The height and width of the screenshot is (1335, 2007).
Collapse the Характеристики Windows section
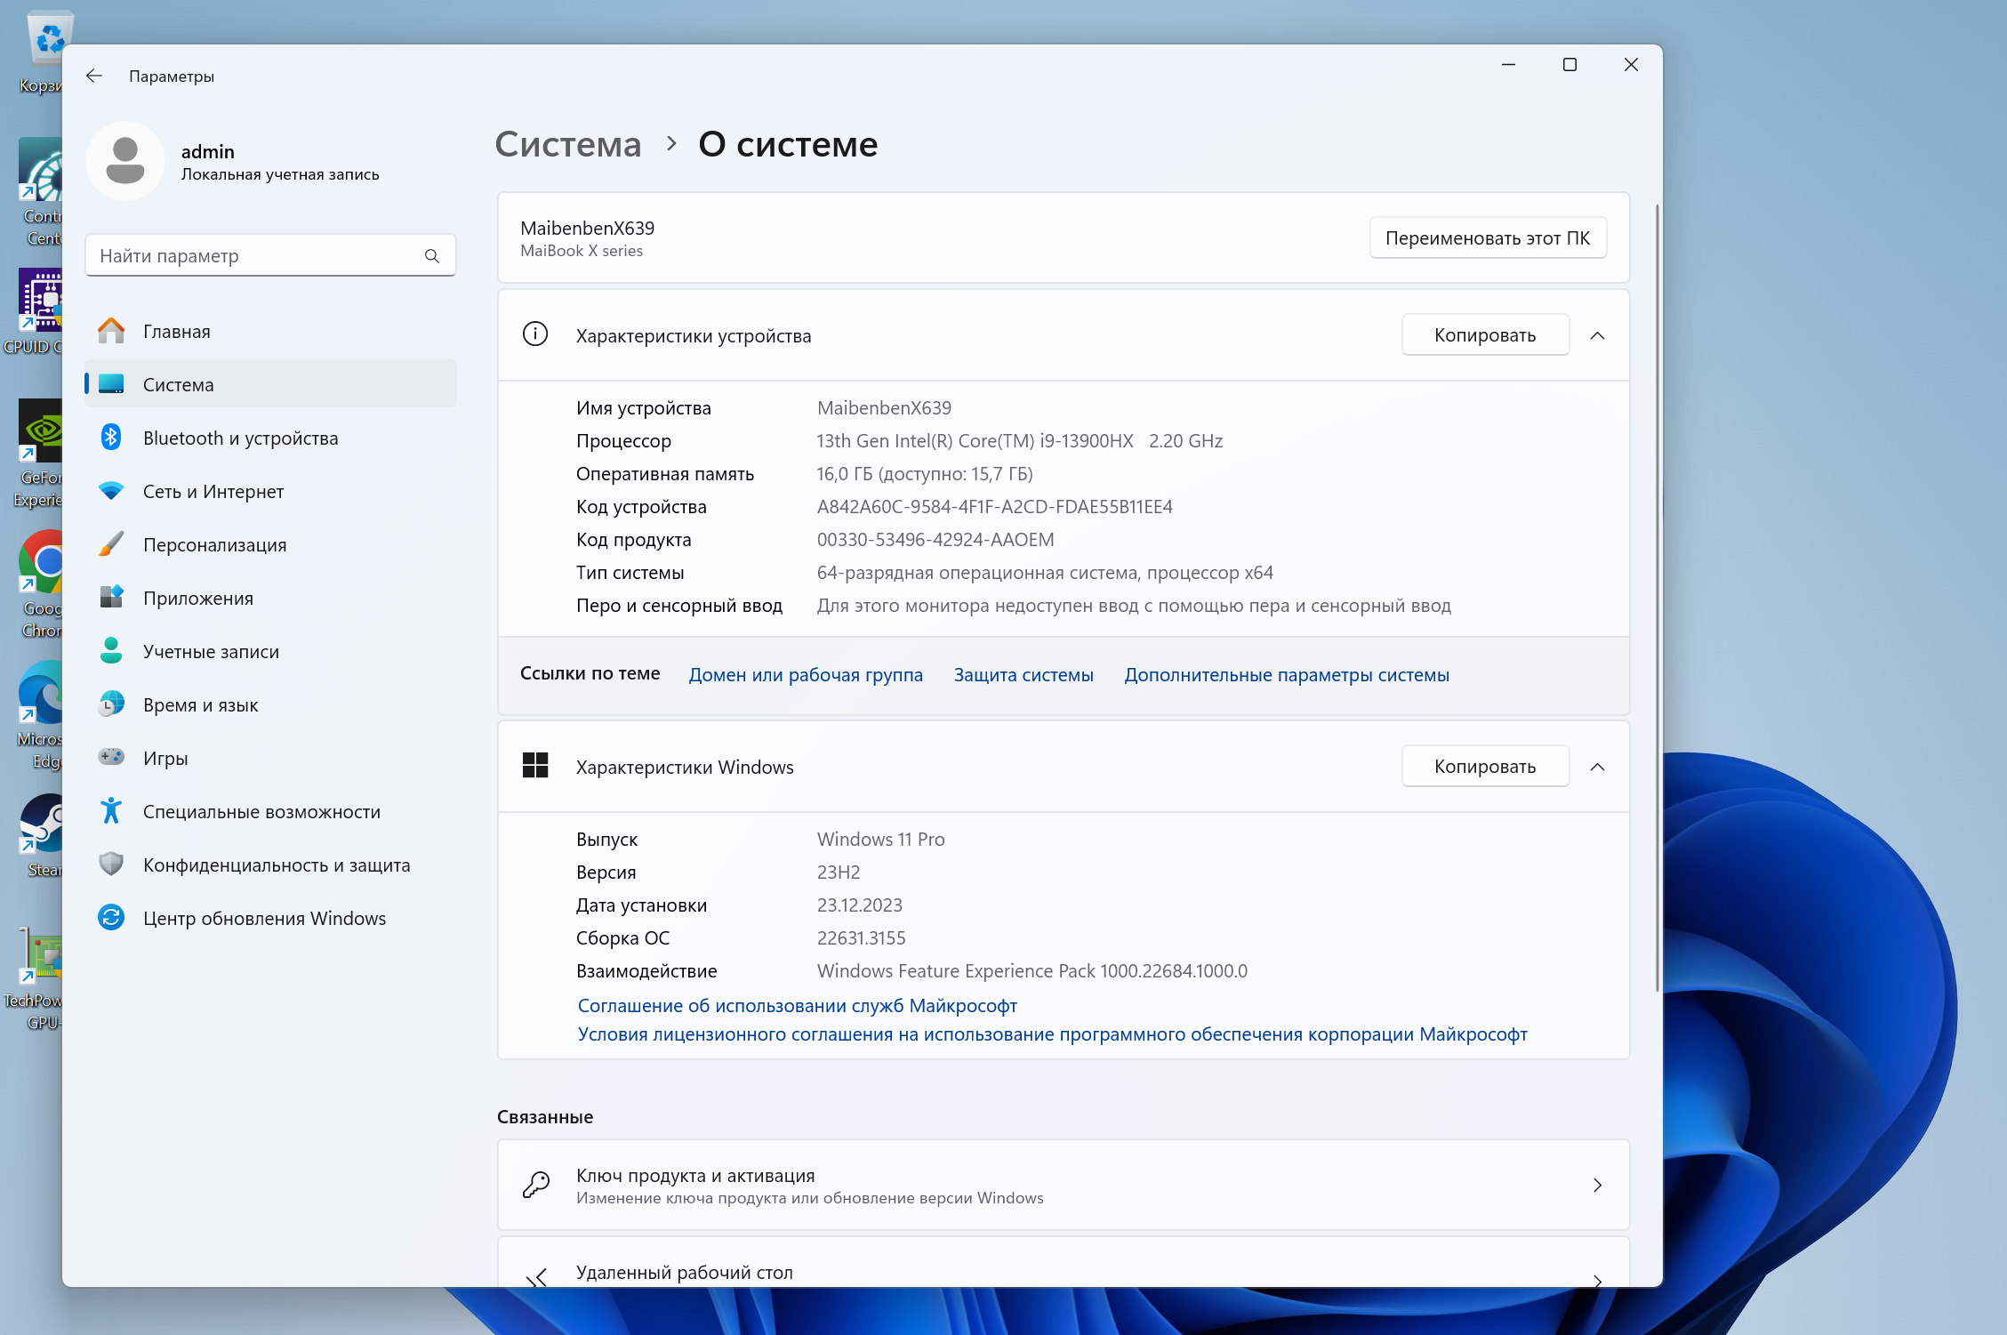tap(1597, 767)
